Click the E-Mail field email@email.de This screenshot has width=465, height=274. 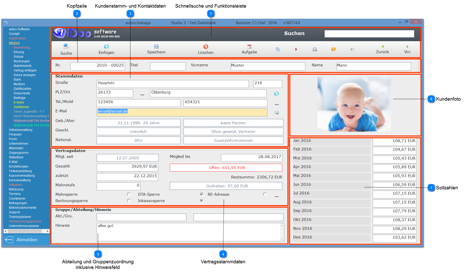(182, 112)
